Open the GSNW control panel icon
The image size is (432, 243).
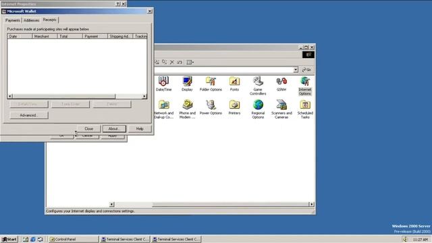pyautogui.click(x=281, y=84)
